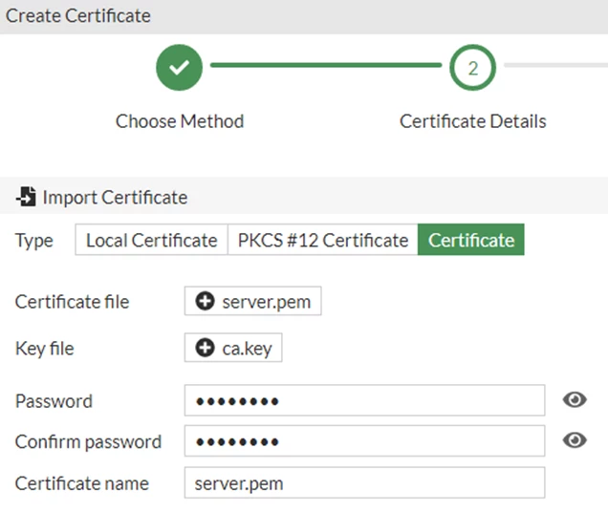
Task: Click the Password label
Action: (54, 401)
